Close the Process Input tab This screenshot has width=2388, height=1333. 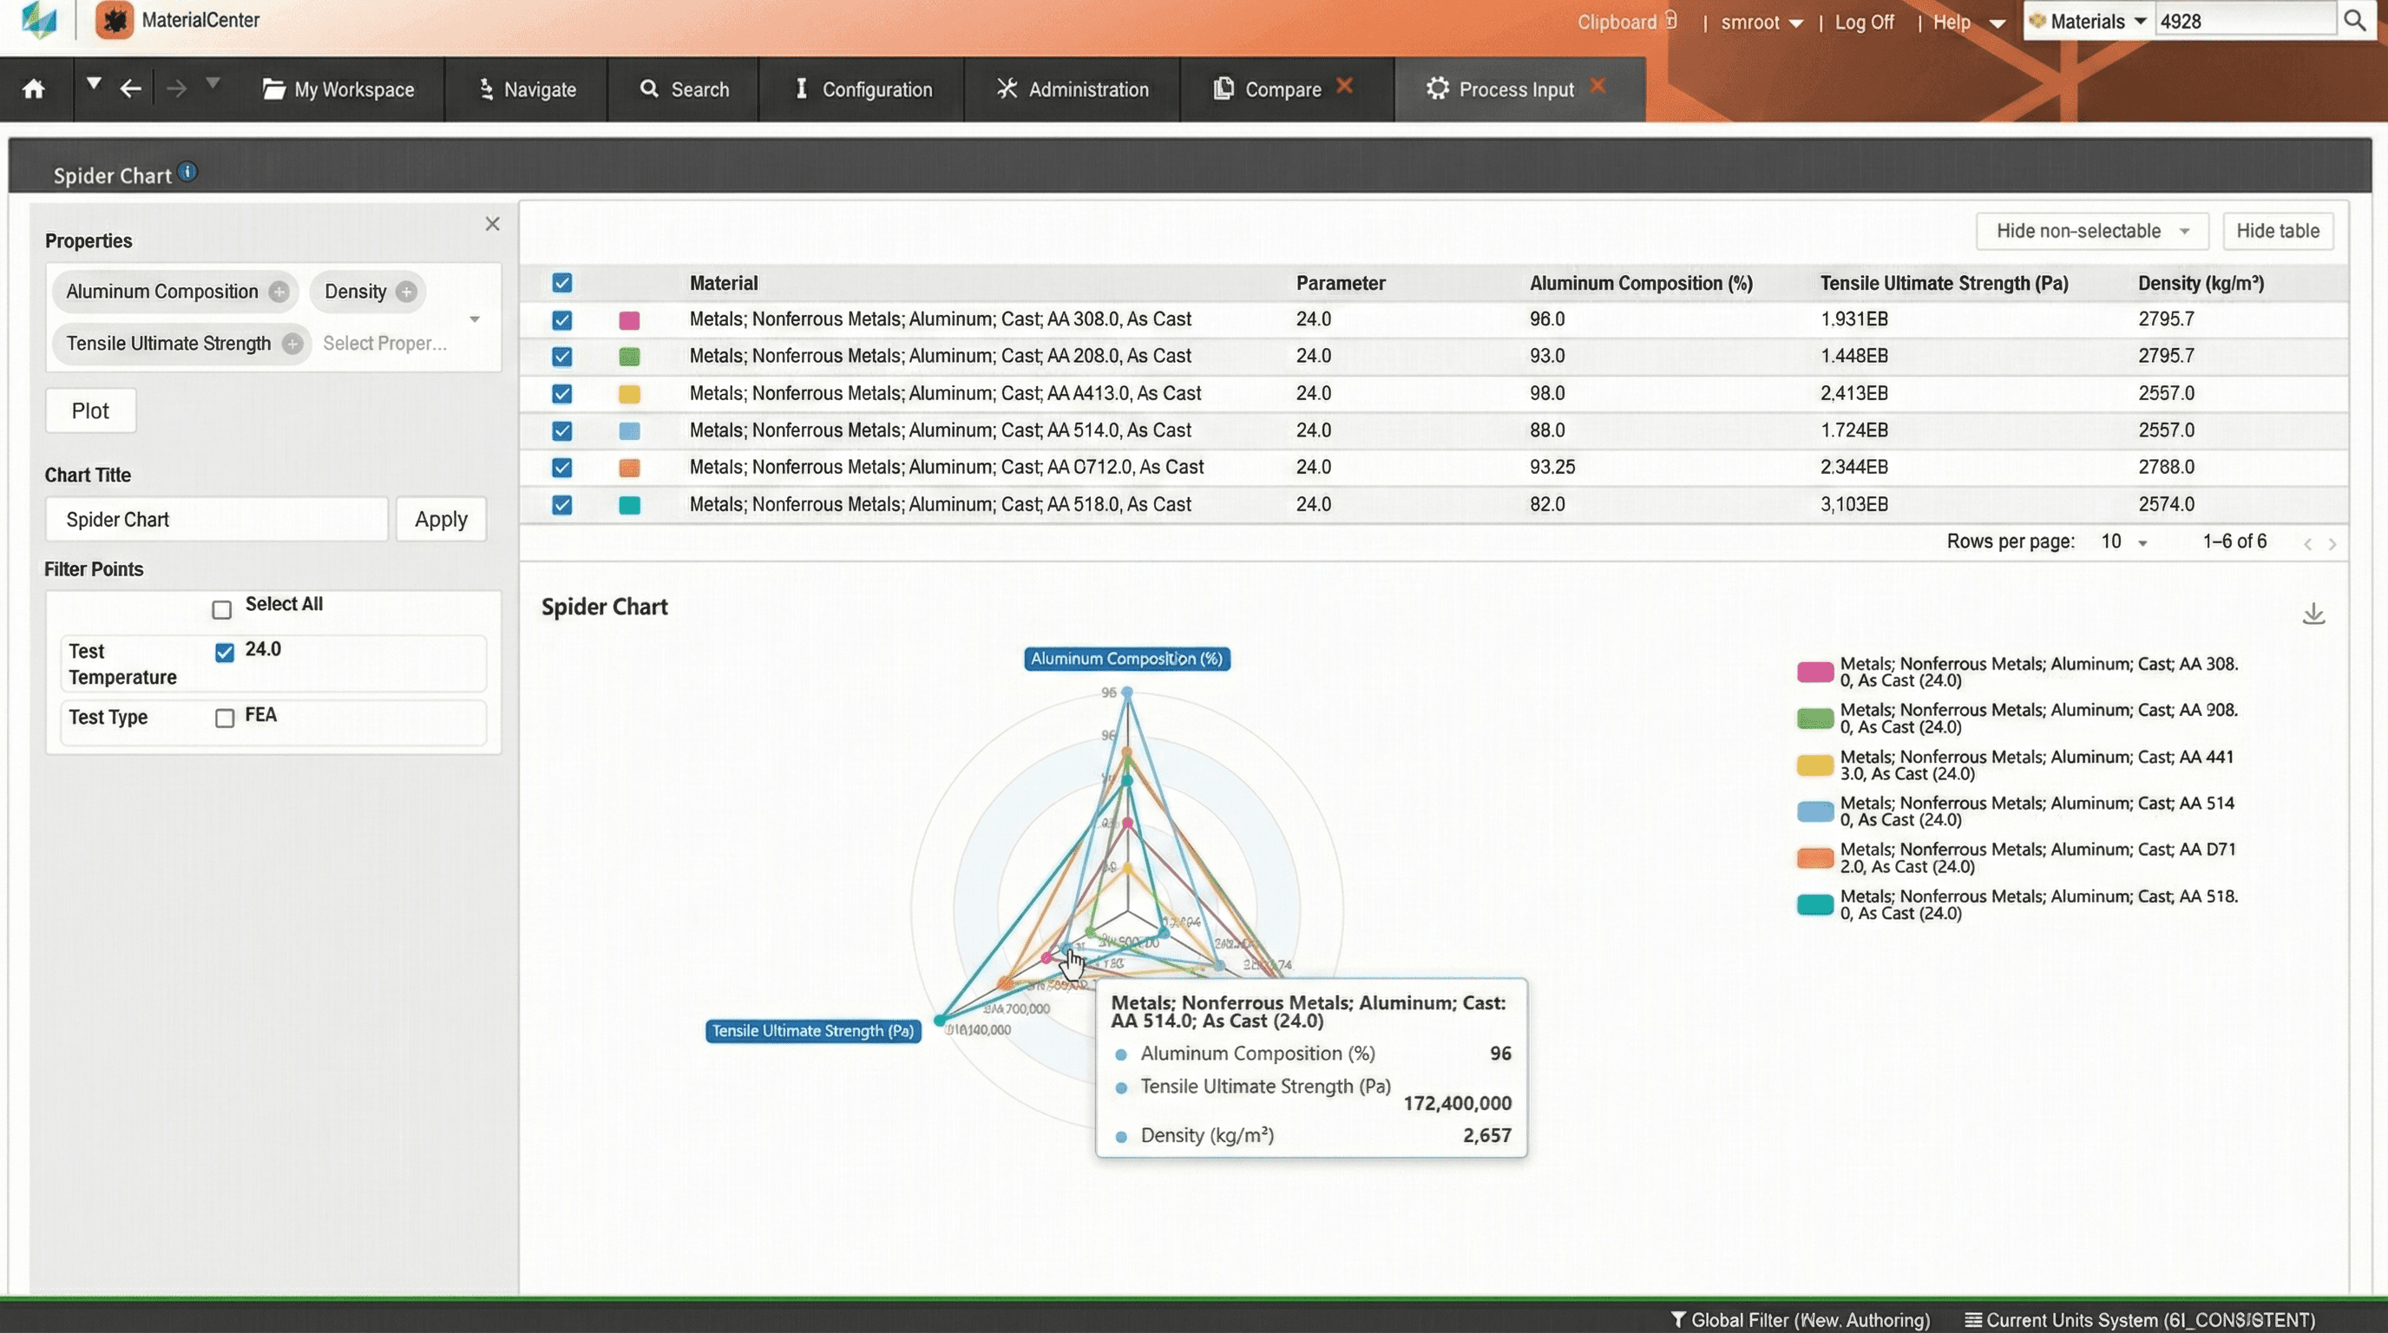tap(1597, 86)
